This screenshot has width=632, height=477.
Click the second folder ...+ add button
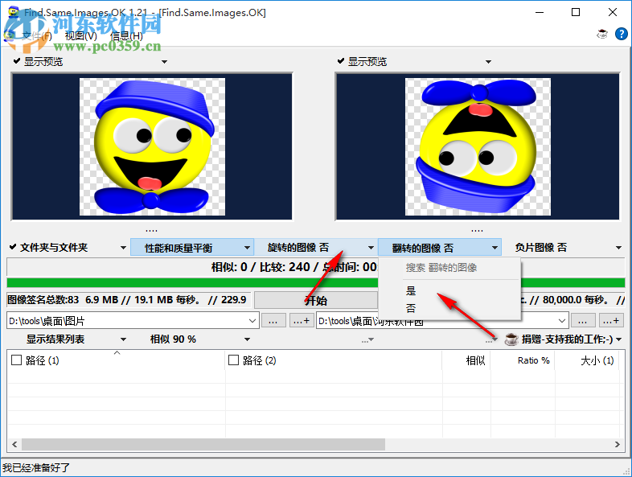(610, 321)
